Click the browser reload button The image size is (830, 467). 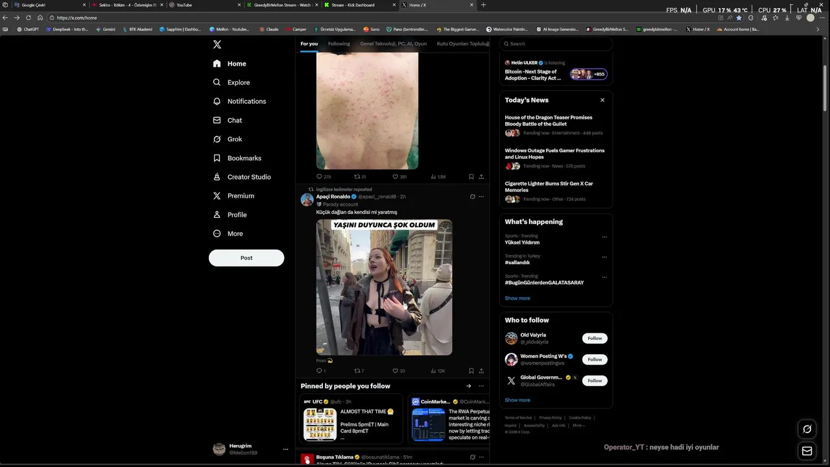(28, 18)
